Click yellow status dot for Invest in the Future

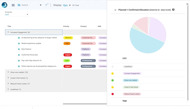pos(113,87)
